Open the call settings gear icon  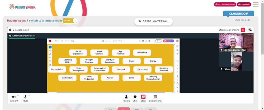pyautogui.click(x=10, y=30)
